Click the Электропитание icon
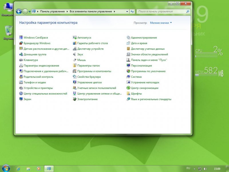The width and height of the screenshot is (229, 172). [75, 99]
